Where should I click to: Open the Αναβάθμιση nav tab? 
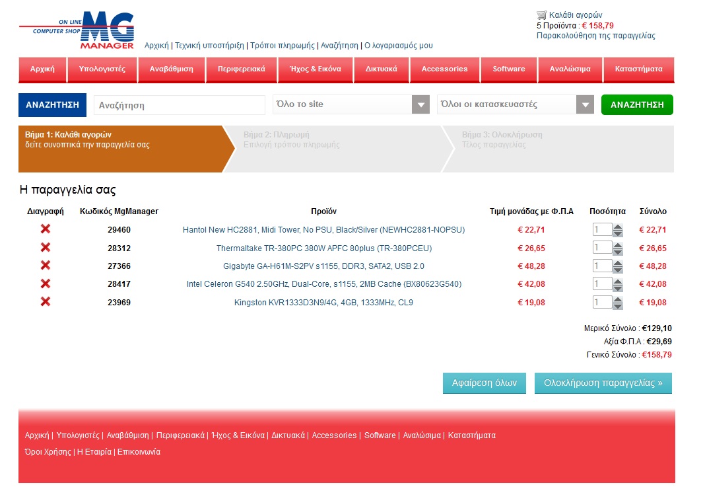coord(171,69)
